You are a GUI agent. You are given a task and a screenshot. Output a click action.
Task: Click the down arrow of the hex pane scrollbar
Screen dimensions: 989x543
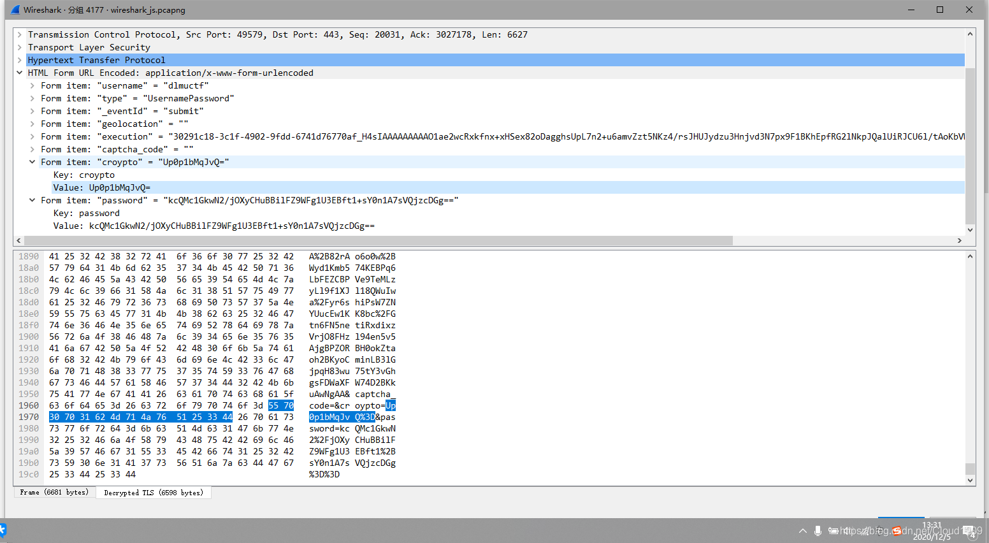pyautogui.click(x=971, y=481)
